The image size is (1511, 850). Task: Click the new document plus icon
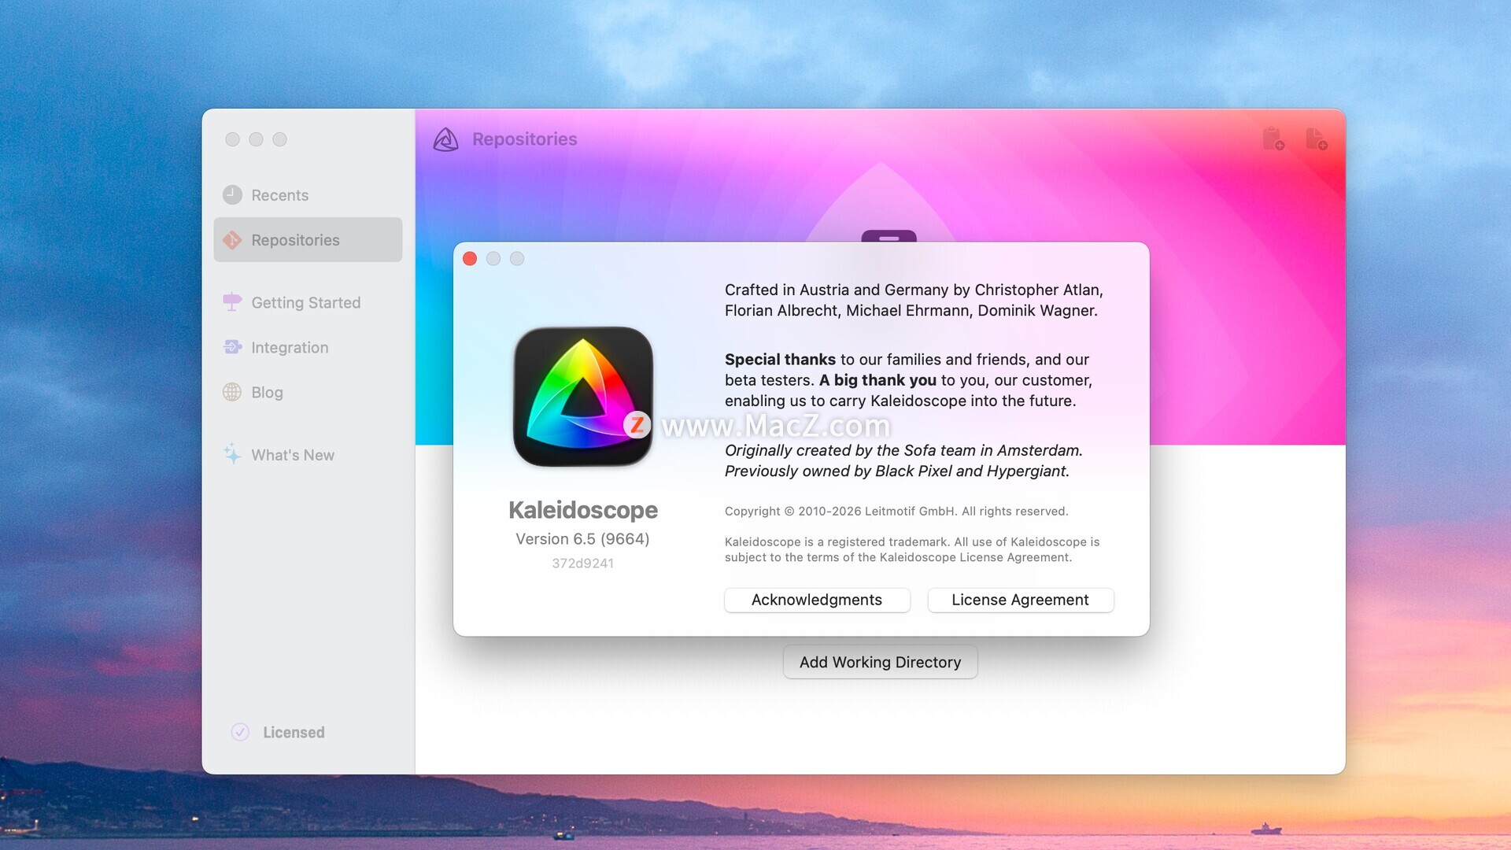pyautogui.click(x=1316, y=139)
